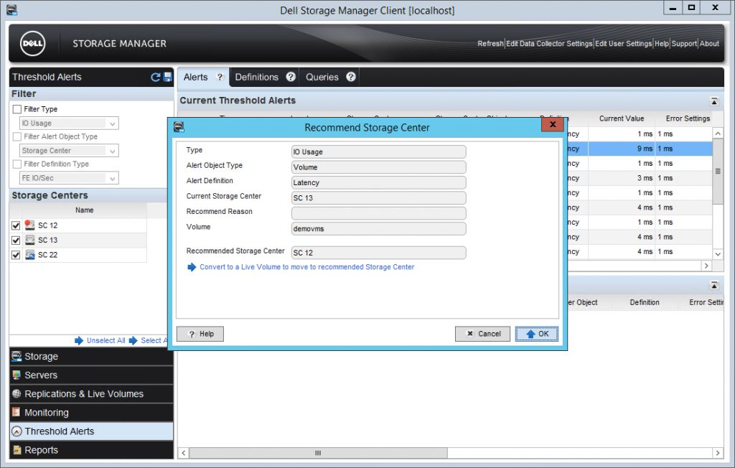Close the Recommend Storage Center dialog
The height and width of the screenshot is (468, 735).
coord(553,124)
